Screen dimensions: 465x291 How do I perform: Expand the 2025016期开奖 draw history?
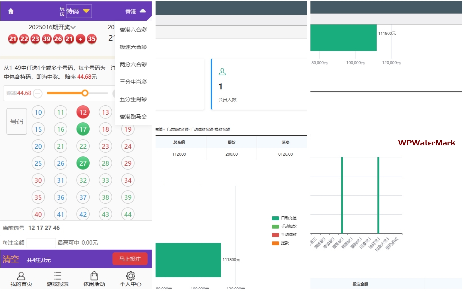coord(52,27)
